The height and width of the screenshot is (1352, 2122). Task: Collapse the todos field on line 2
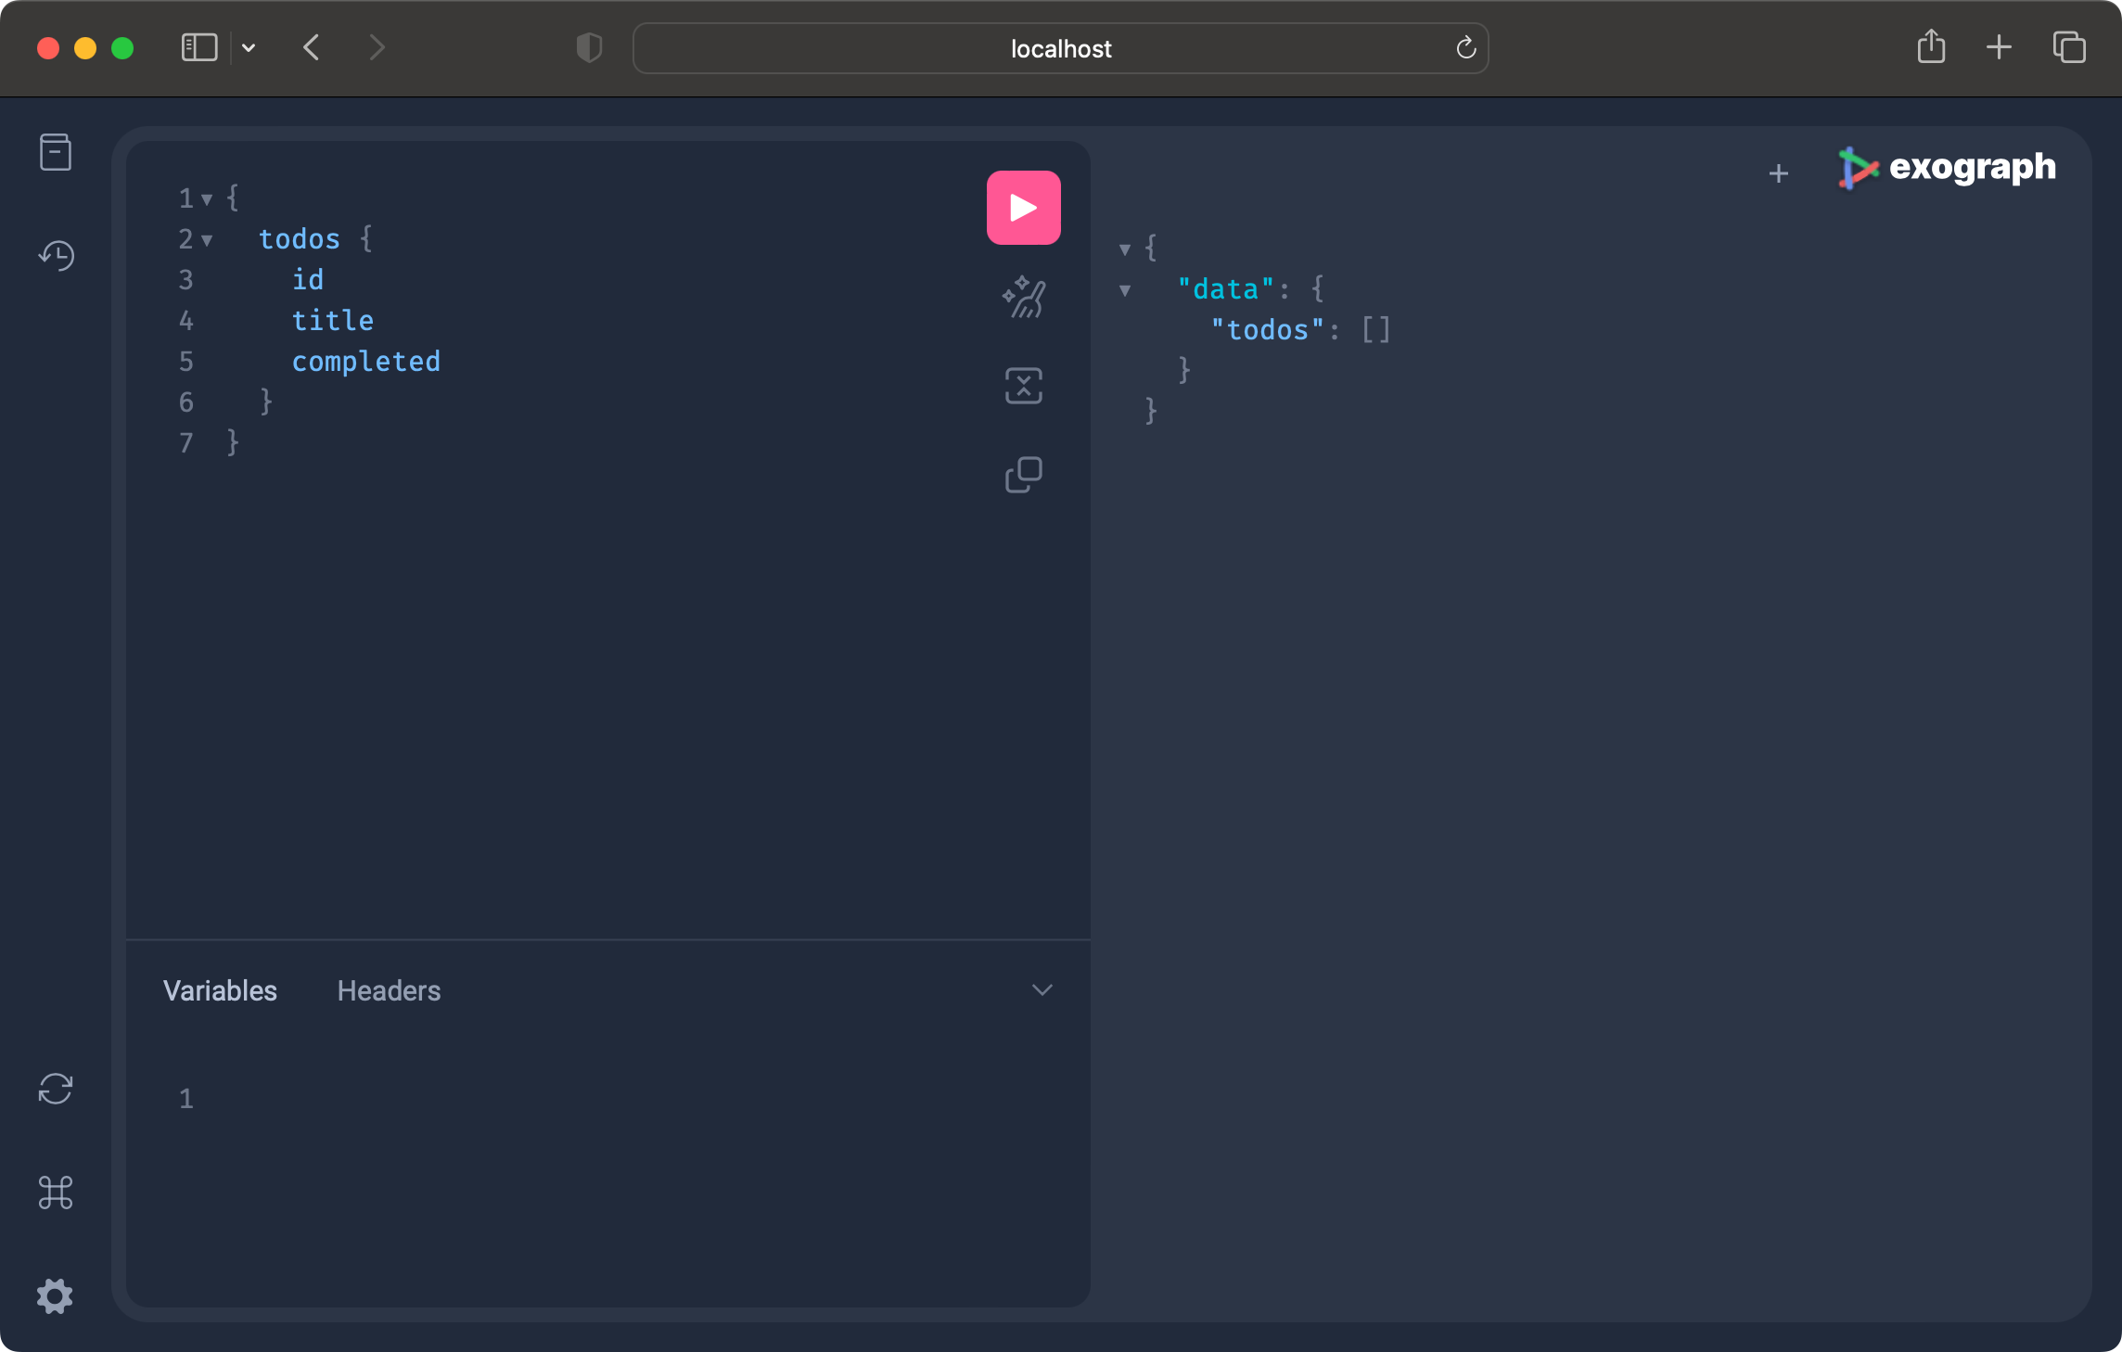[x=207, y=240]
